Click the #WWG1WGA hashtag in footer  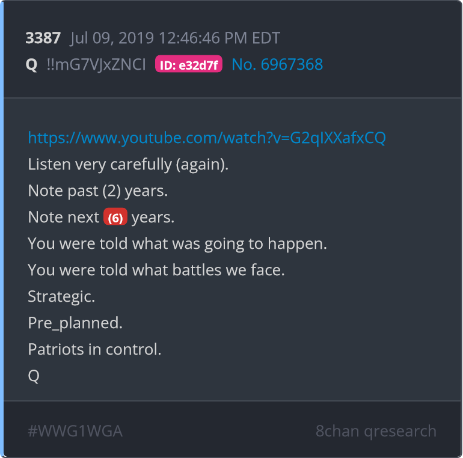pyautogui.click(x=75, y=431)
